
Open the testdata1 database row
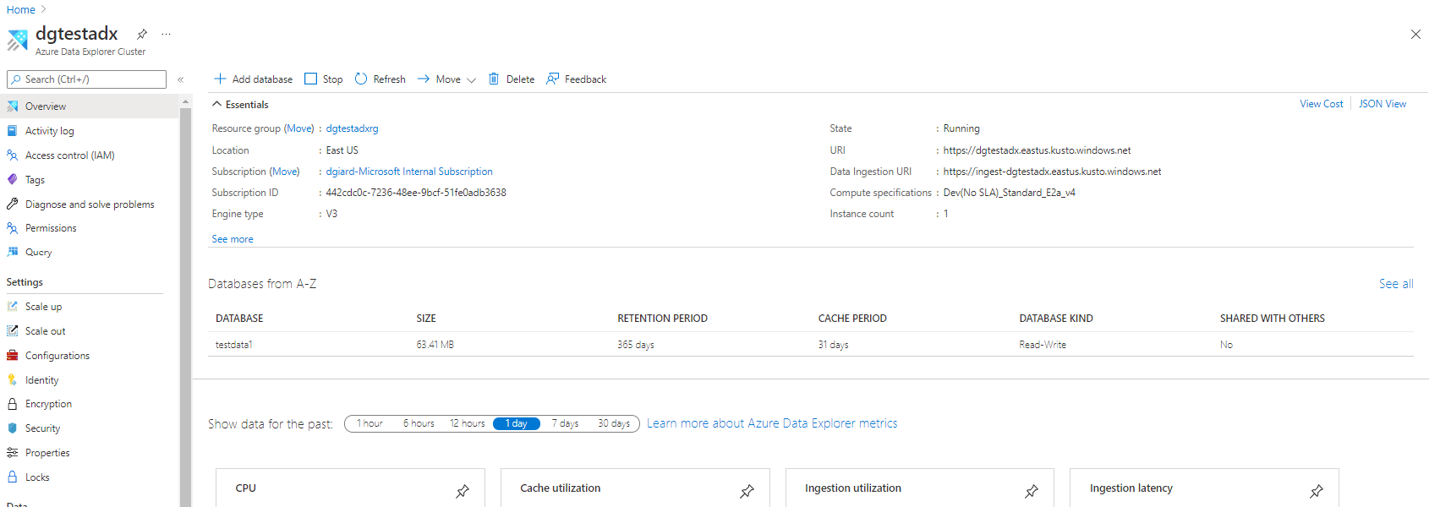811,345
